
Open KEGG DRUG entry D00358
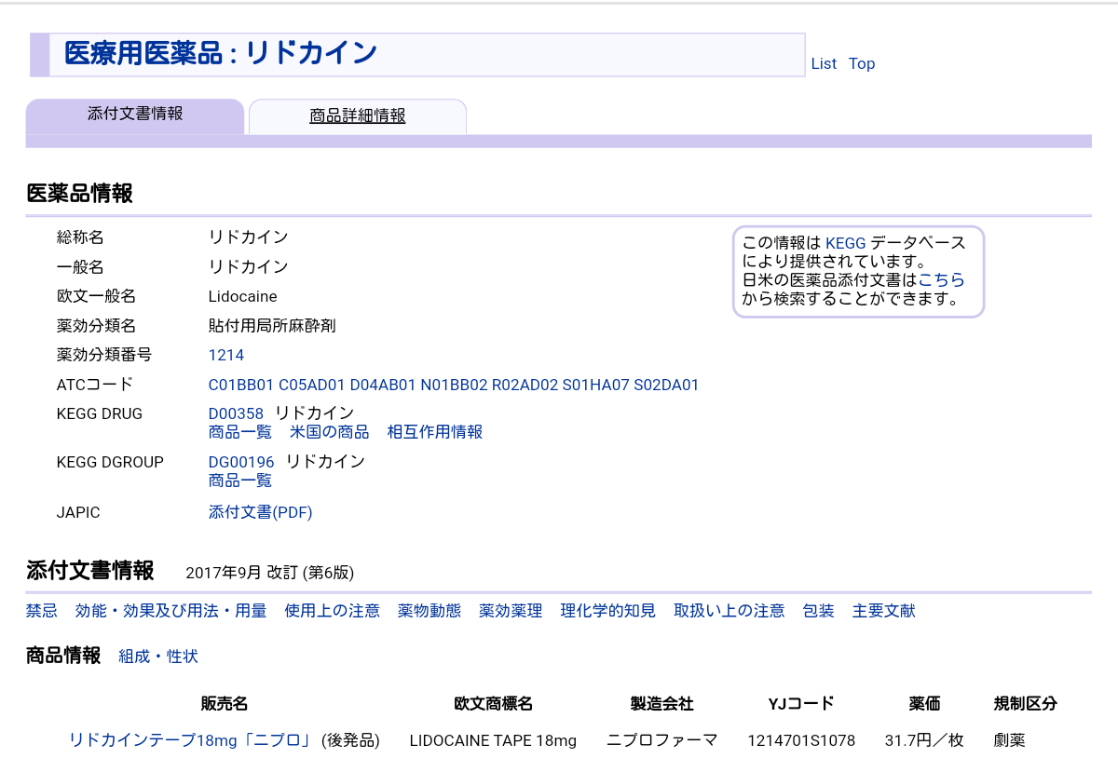236,413
